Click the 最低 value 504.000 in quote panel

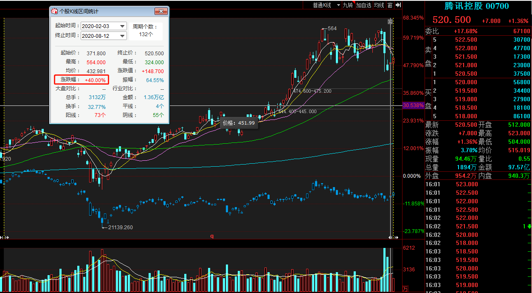519,142
